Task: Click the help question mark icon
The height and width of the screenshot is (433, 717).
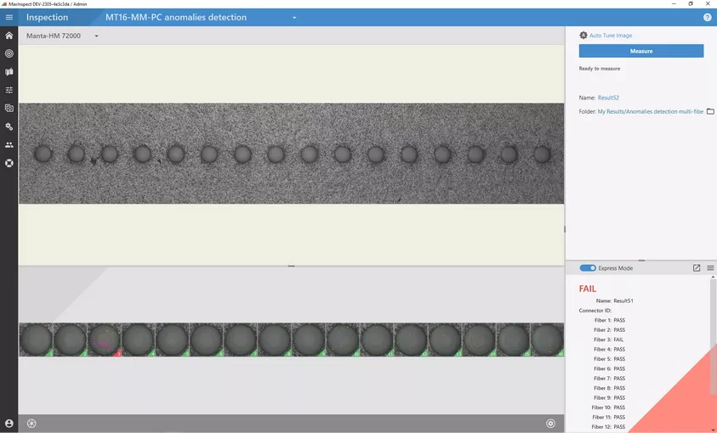Action: click(x=708, y=17)
